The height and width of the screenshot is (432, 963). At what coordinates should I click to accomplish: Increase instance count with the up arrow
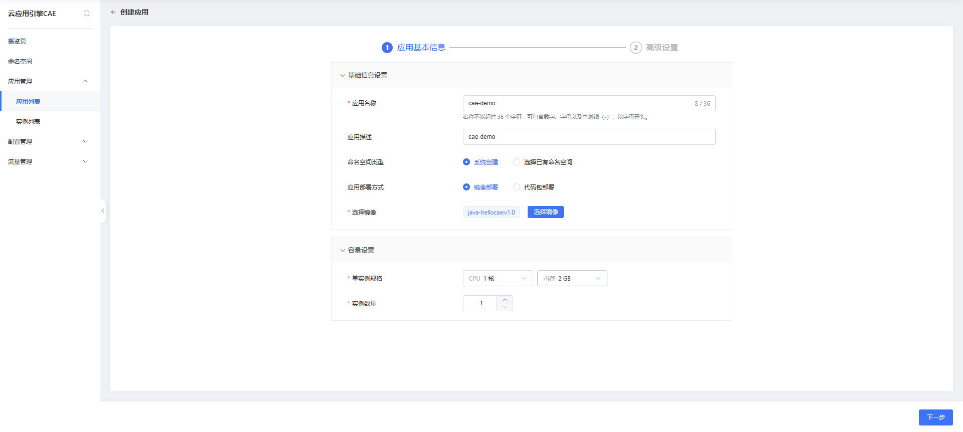(x=505, y=300)
